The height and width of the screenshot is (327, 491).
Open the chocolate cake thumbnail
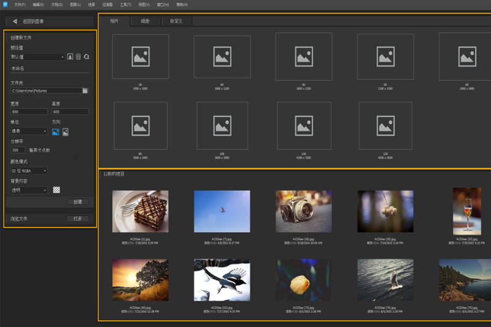(x=141, y=211)
